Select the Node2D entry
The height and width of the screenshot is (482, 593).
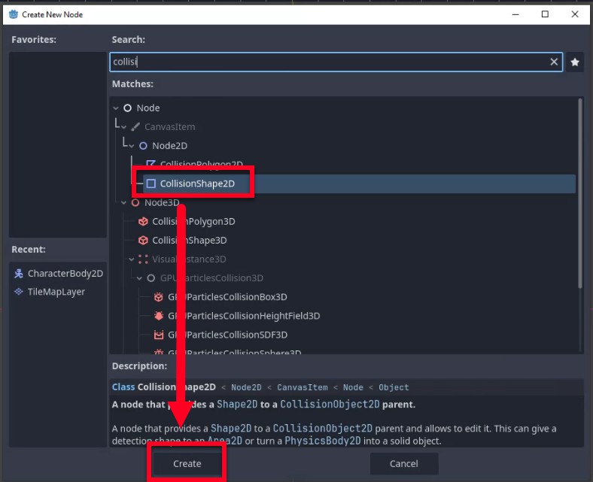(170, 146)
